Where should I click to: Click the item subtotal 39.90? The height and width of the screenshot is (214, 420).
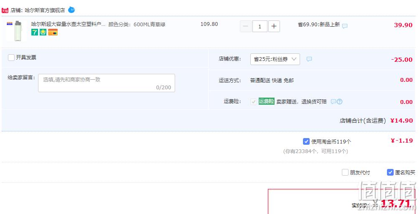(x=403, y=25)
